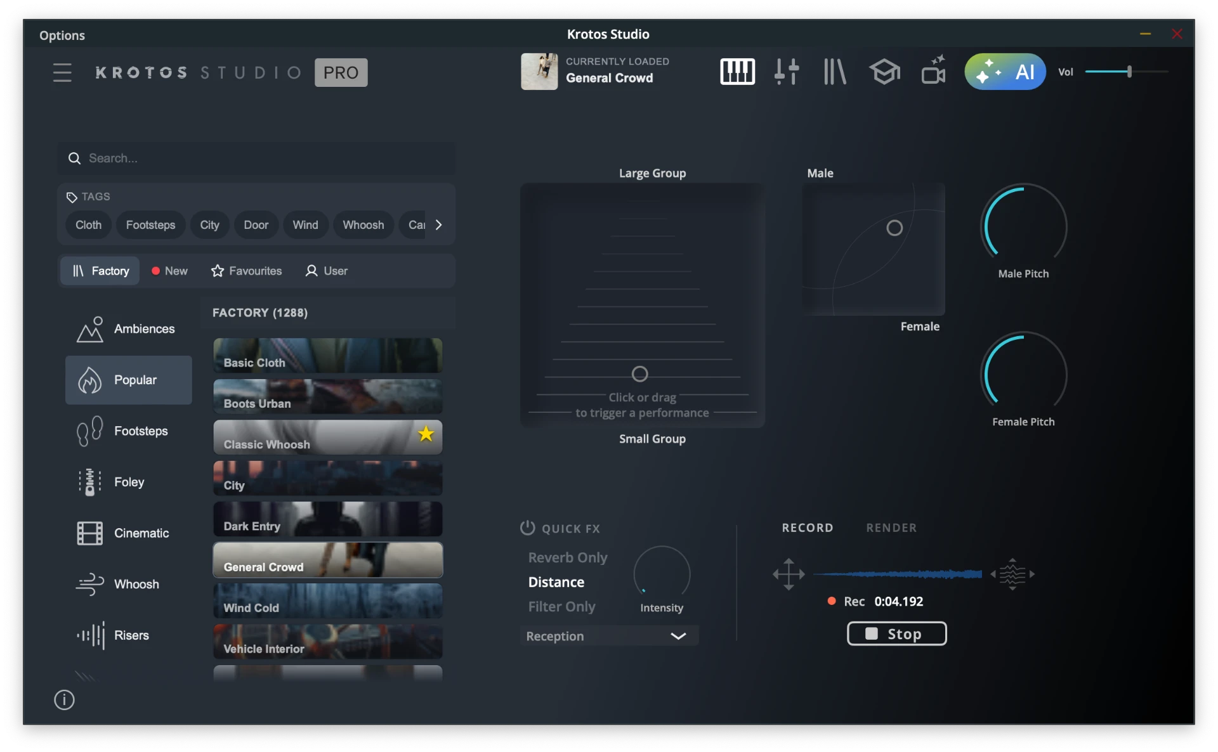The width and height of the screenshot is (1218, 752).
Task: Toggle the Quick FX power icon
Action: tap(527, 528)
